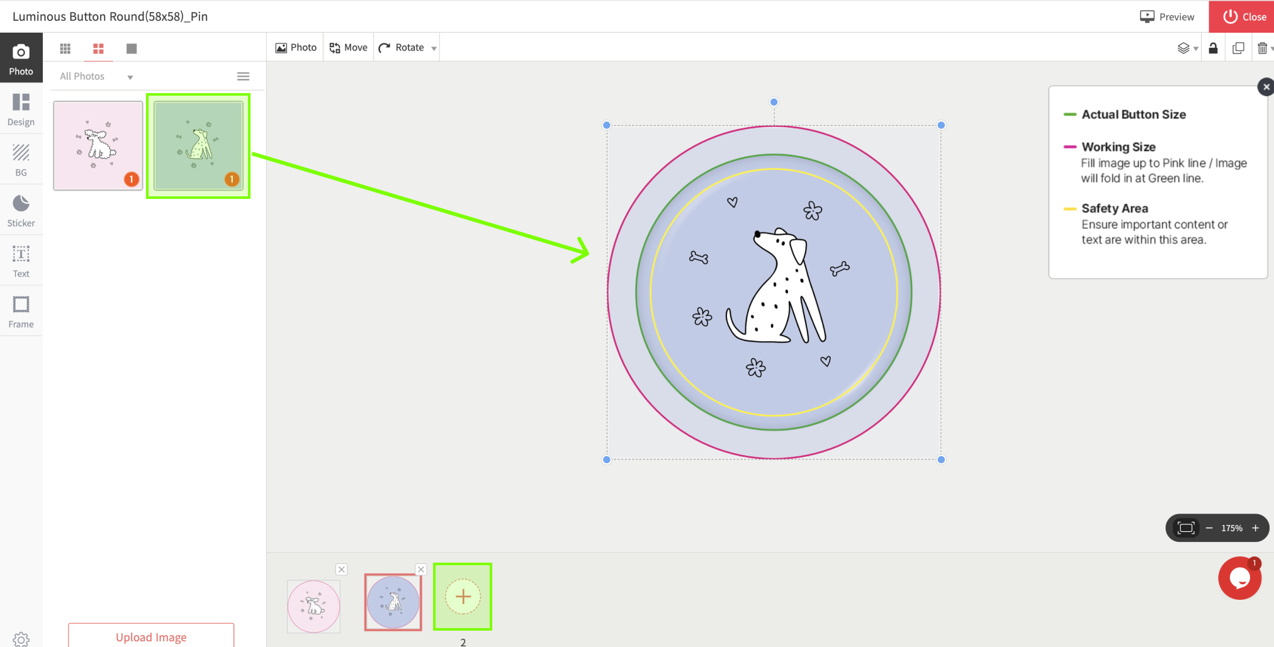The height and width of the screenshot is (647, 1274).
Task: Close the editor with Close button
Action: point(1241,17)
